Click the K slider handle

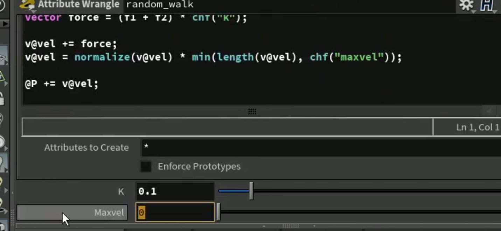(x=251, y=191)
